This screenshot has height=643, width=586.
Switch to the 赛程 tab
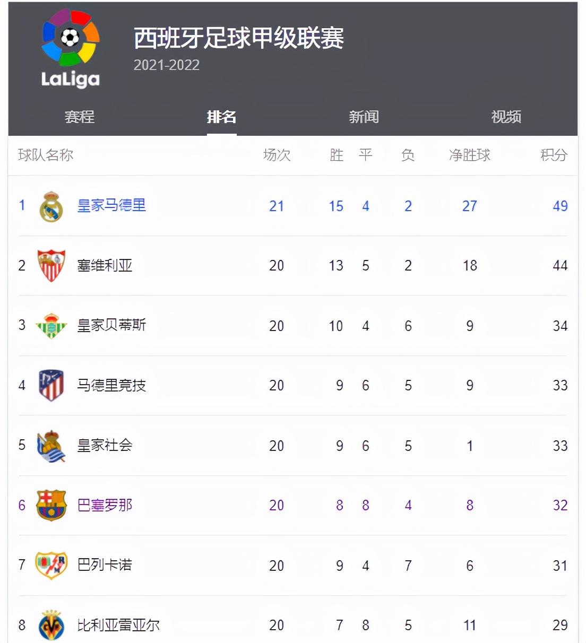80,117
